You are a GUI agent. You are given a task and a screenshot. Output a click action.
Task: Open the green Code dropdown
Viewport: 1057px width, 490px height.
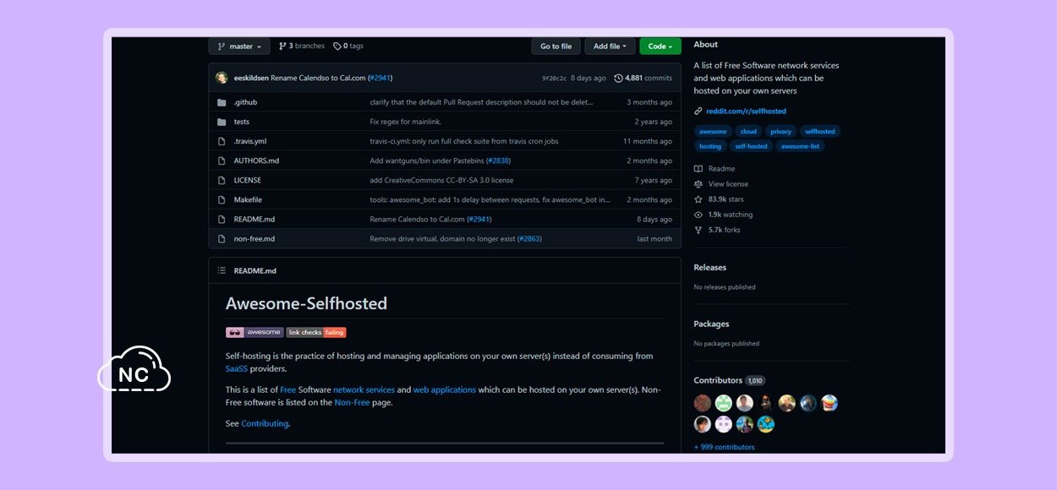pos(660,46)
